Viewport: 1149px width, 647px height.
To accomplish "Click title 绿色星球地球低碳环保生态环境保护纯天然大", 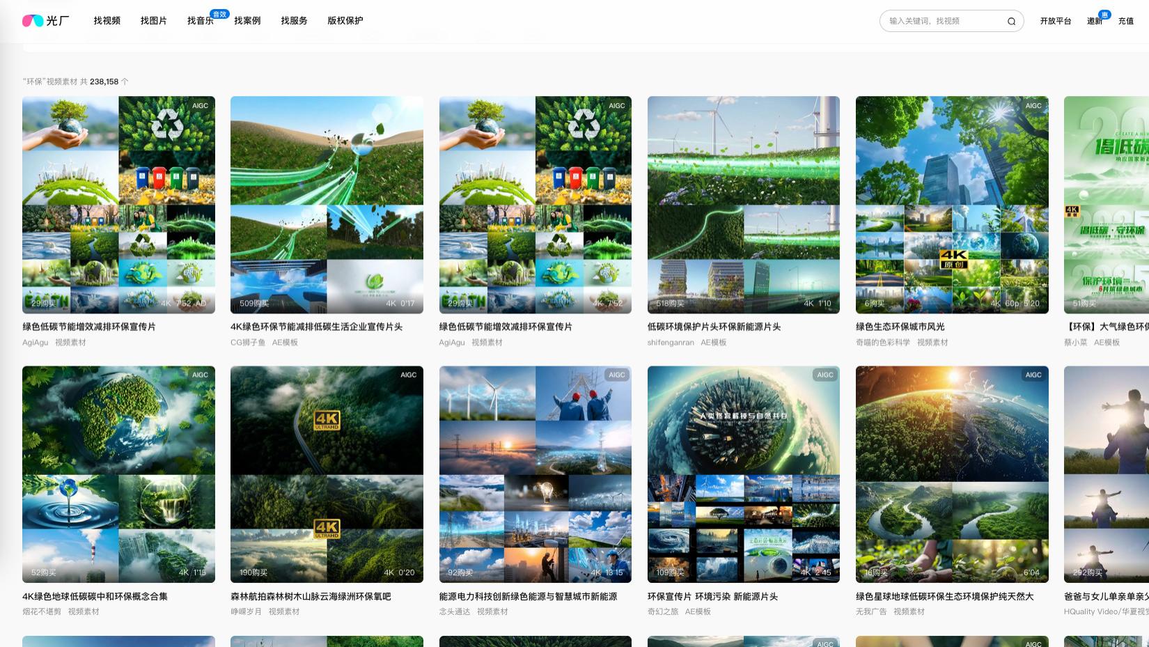I will [x=945, y=596].
